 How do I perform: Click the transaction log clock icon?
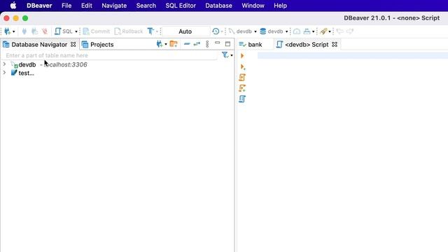point(216,31)
